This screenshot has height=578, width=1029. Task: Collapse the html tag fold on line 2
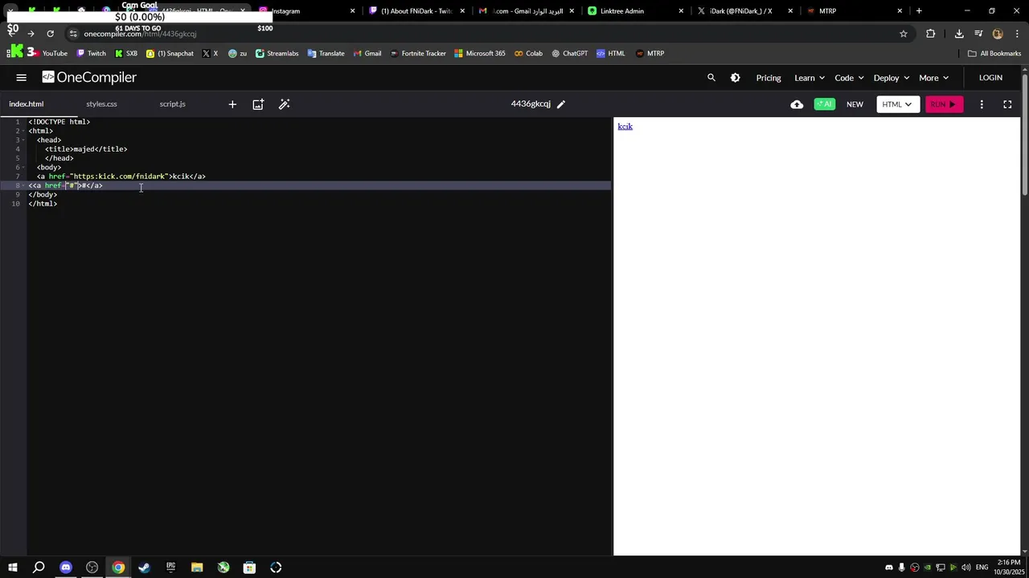point(24,131)
